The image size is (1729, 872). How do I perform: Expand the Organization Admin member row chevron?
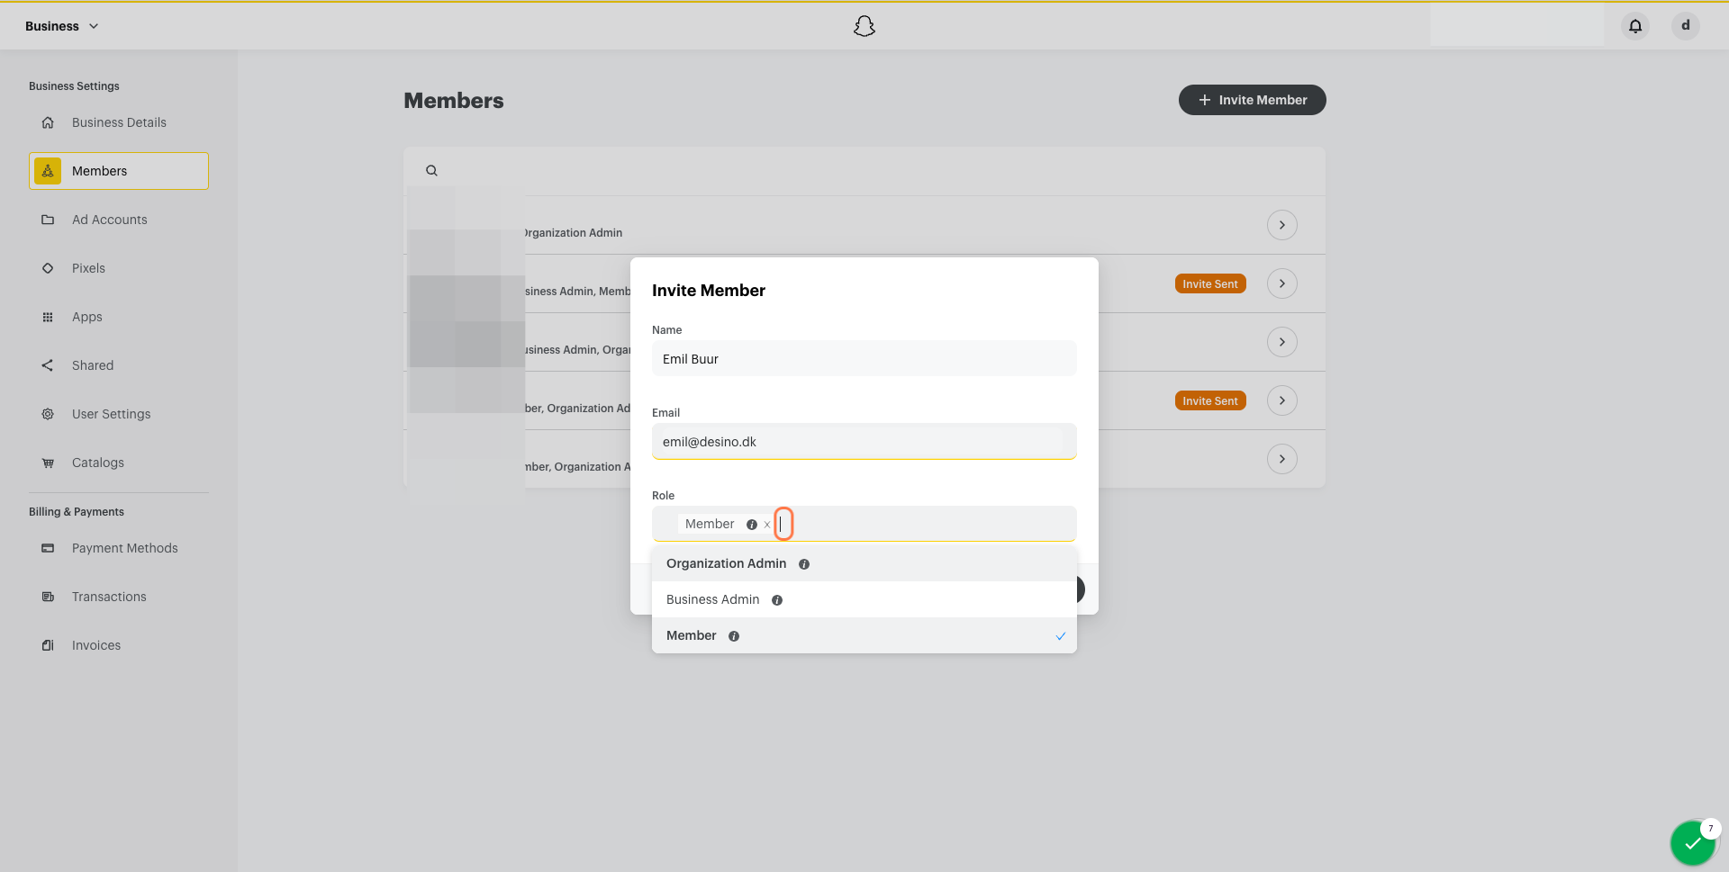coord(1282,225)
